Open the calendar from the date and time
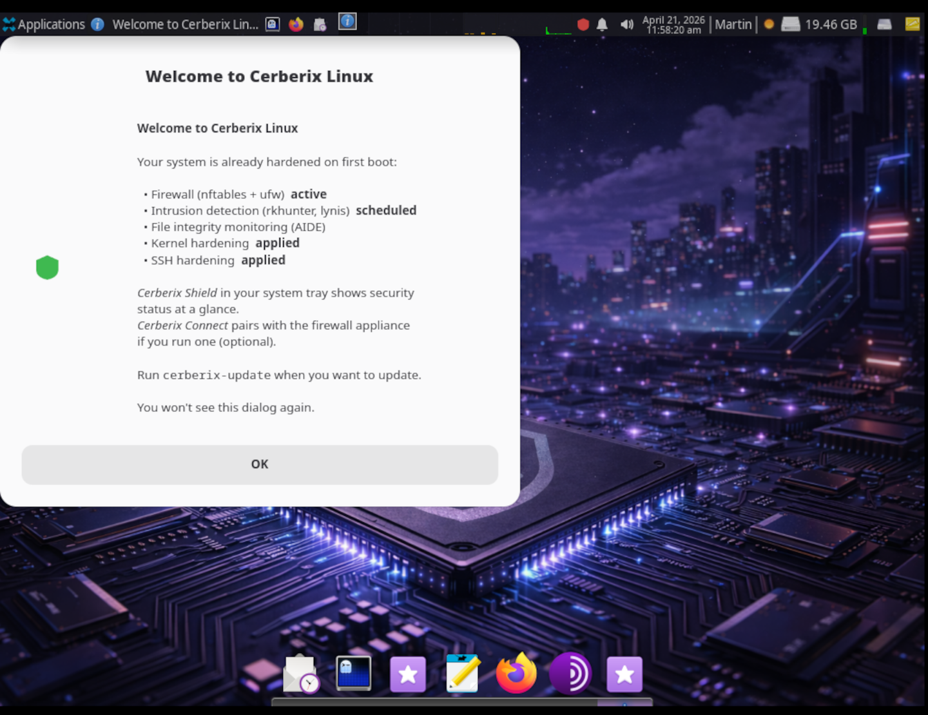Viewport: 928px width, 715px height. click(x=673, y=24)
